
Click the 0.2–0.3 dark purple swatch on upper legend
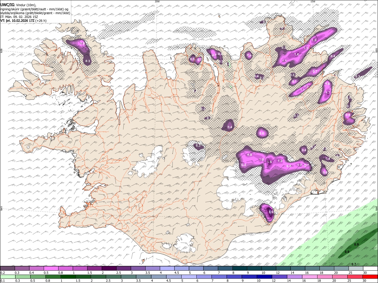pyautogui.click(x=7, y=269)
